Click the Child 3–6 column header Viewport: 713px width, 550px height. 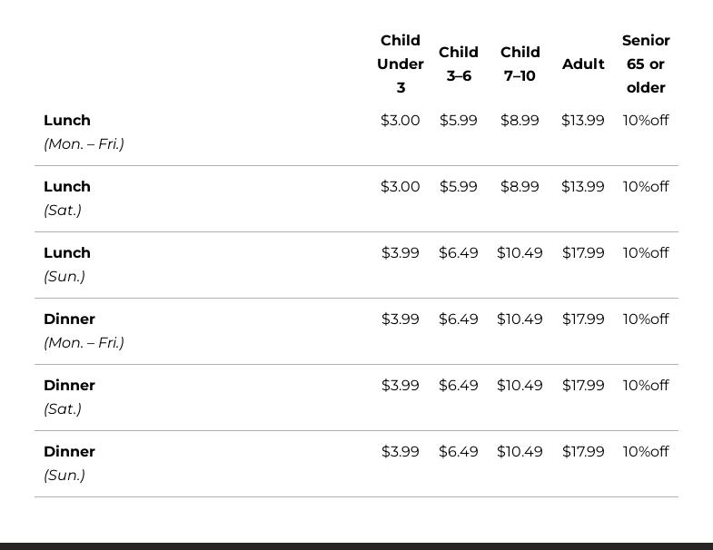coord(459,64)
